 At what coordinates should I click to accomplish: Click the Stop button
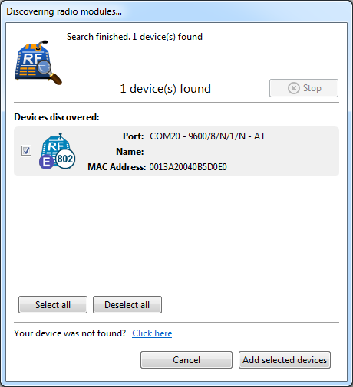click(304, 88)
